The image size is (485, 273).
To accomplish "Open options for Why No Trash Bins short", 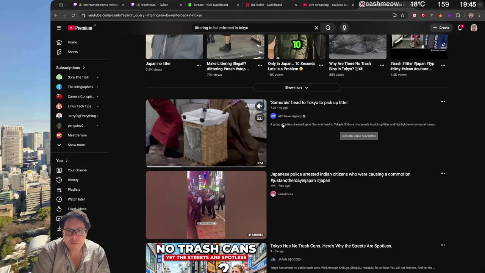I will click(x=382, y=65).
